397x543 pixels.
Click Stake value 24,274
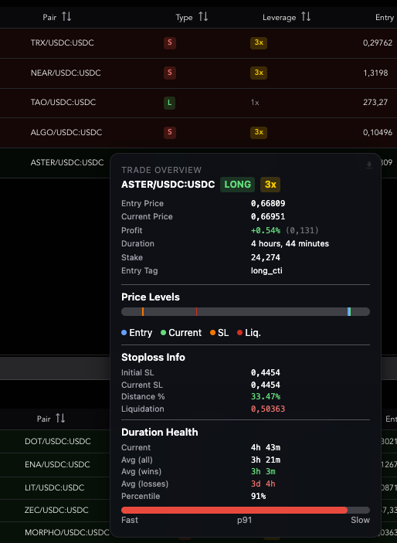266,257
